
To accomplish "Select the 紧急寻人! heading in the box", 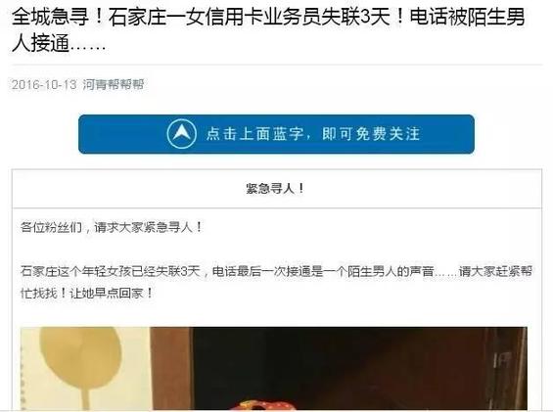I will point(275,188).
